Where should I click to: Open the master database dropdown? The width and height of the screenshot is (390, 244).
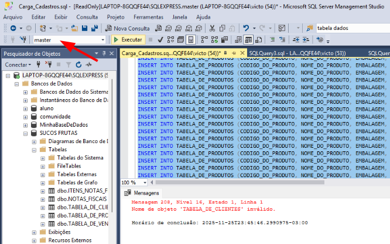(102, 40)
